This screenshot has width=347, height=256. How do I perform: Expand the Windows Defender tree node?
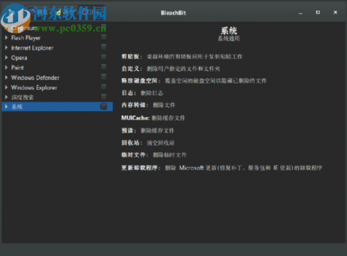6,77
